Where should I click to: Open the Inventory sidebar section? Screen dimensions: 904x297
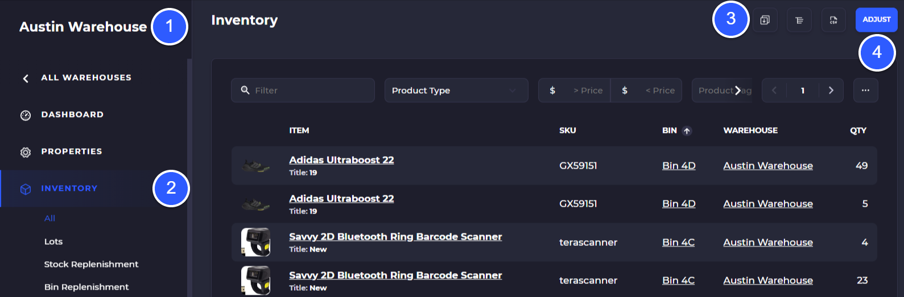pyautogui.click(x=69, y=189)
